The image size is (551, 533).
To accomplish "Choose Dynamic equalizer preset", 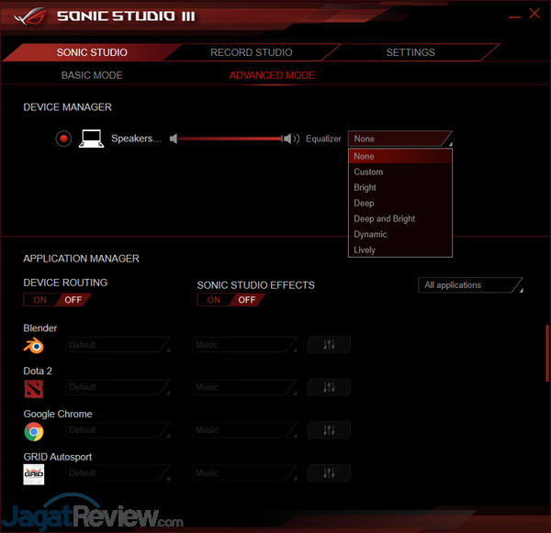I will click(399, 234).
